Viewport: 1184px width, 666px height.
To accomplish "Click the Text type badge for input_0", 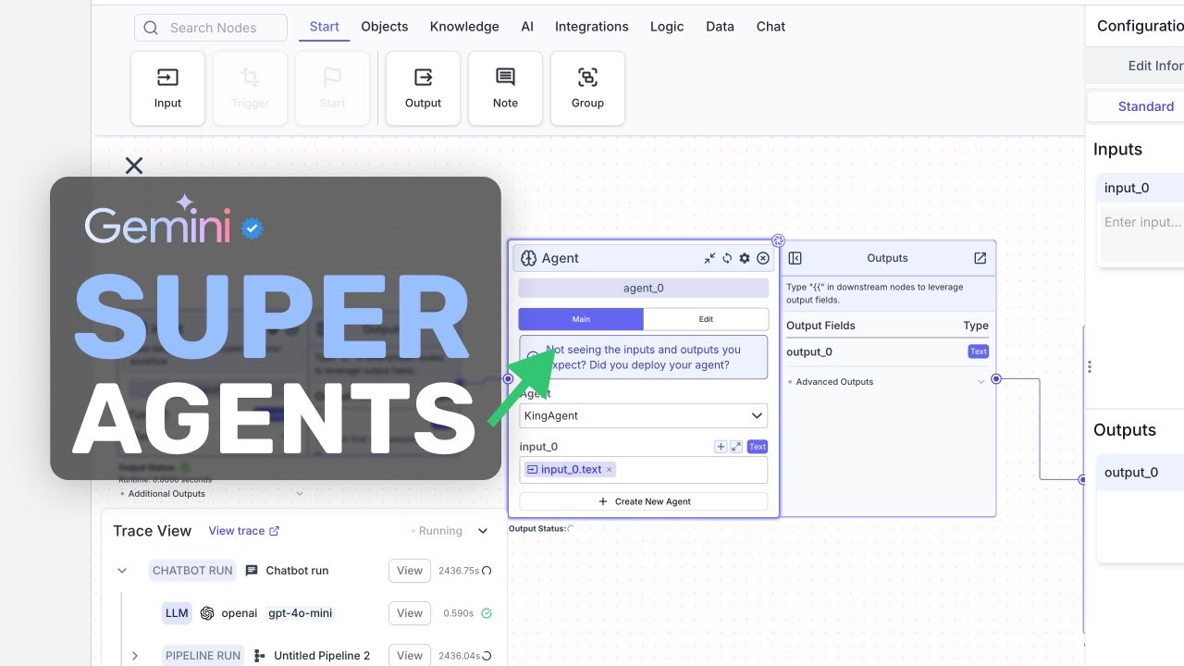I will tap(758, 447).
